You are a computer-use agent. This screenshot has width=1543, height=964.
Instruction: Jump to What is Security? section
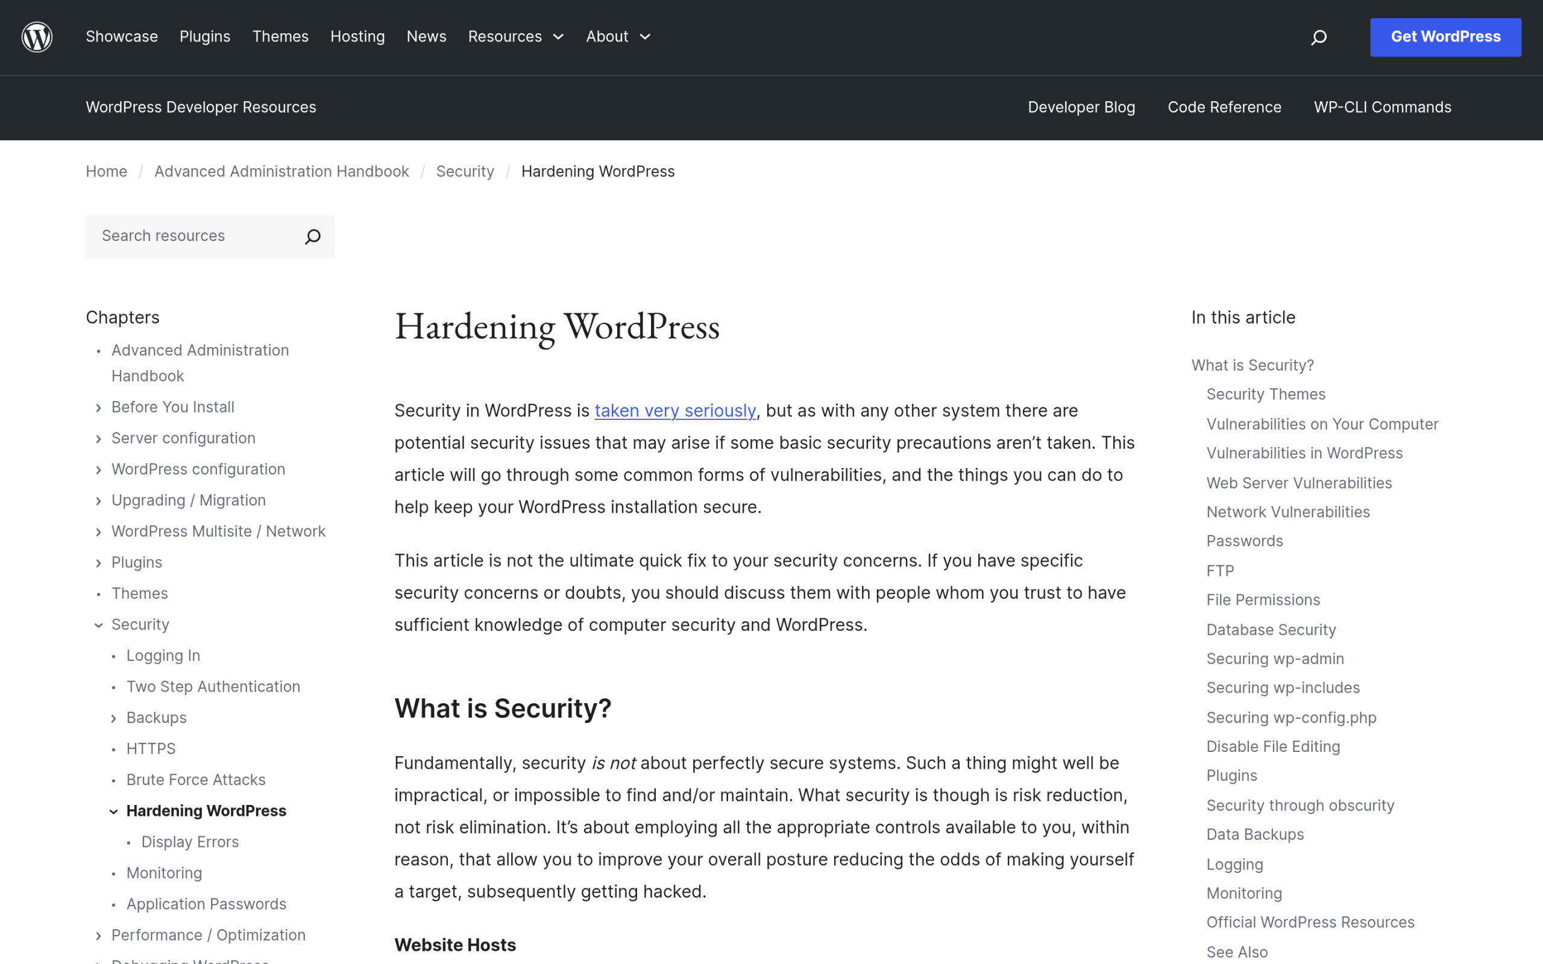[1252, 365]
